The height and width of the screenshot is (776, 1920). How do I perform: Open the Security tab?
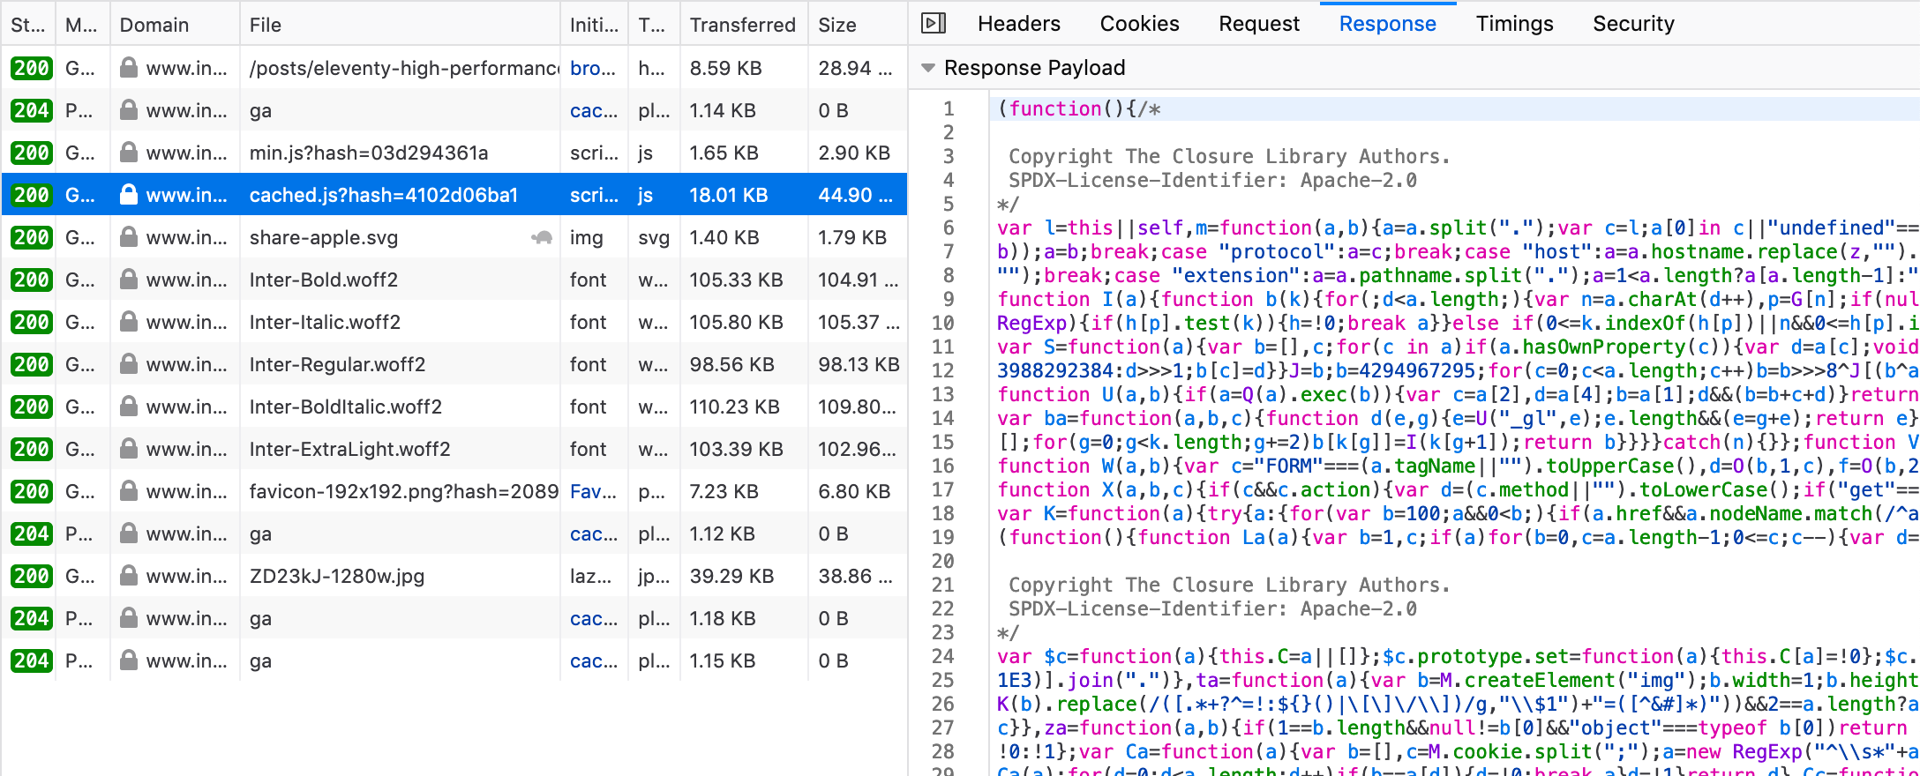(1633, 24)
